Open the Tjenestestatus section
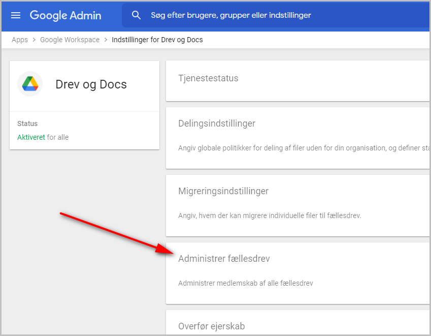The width and height of the screenshot is (431, 336). click(x=297, y=81)
